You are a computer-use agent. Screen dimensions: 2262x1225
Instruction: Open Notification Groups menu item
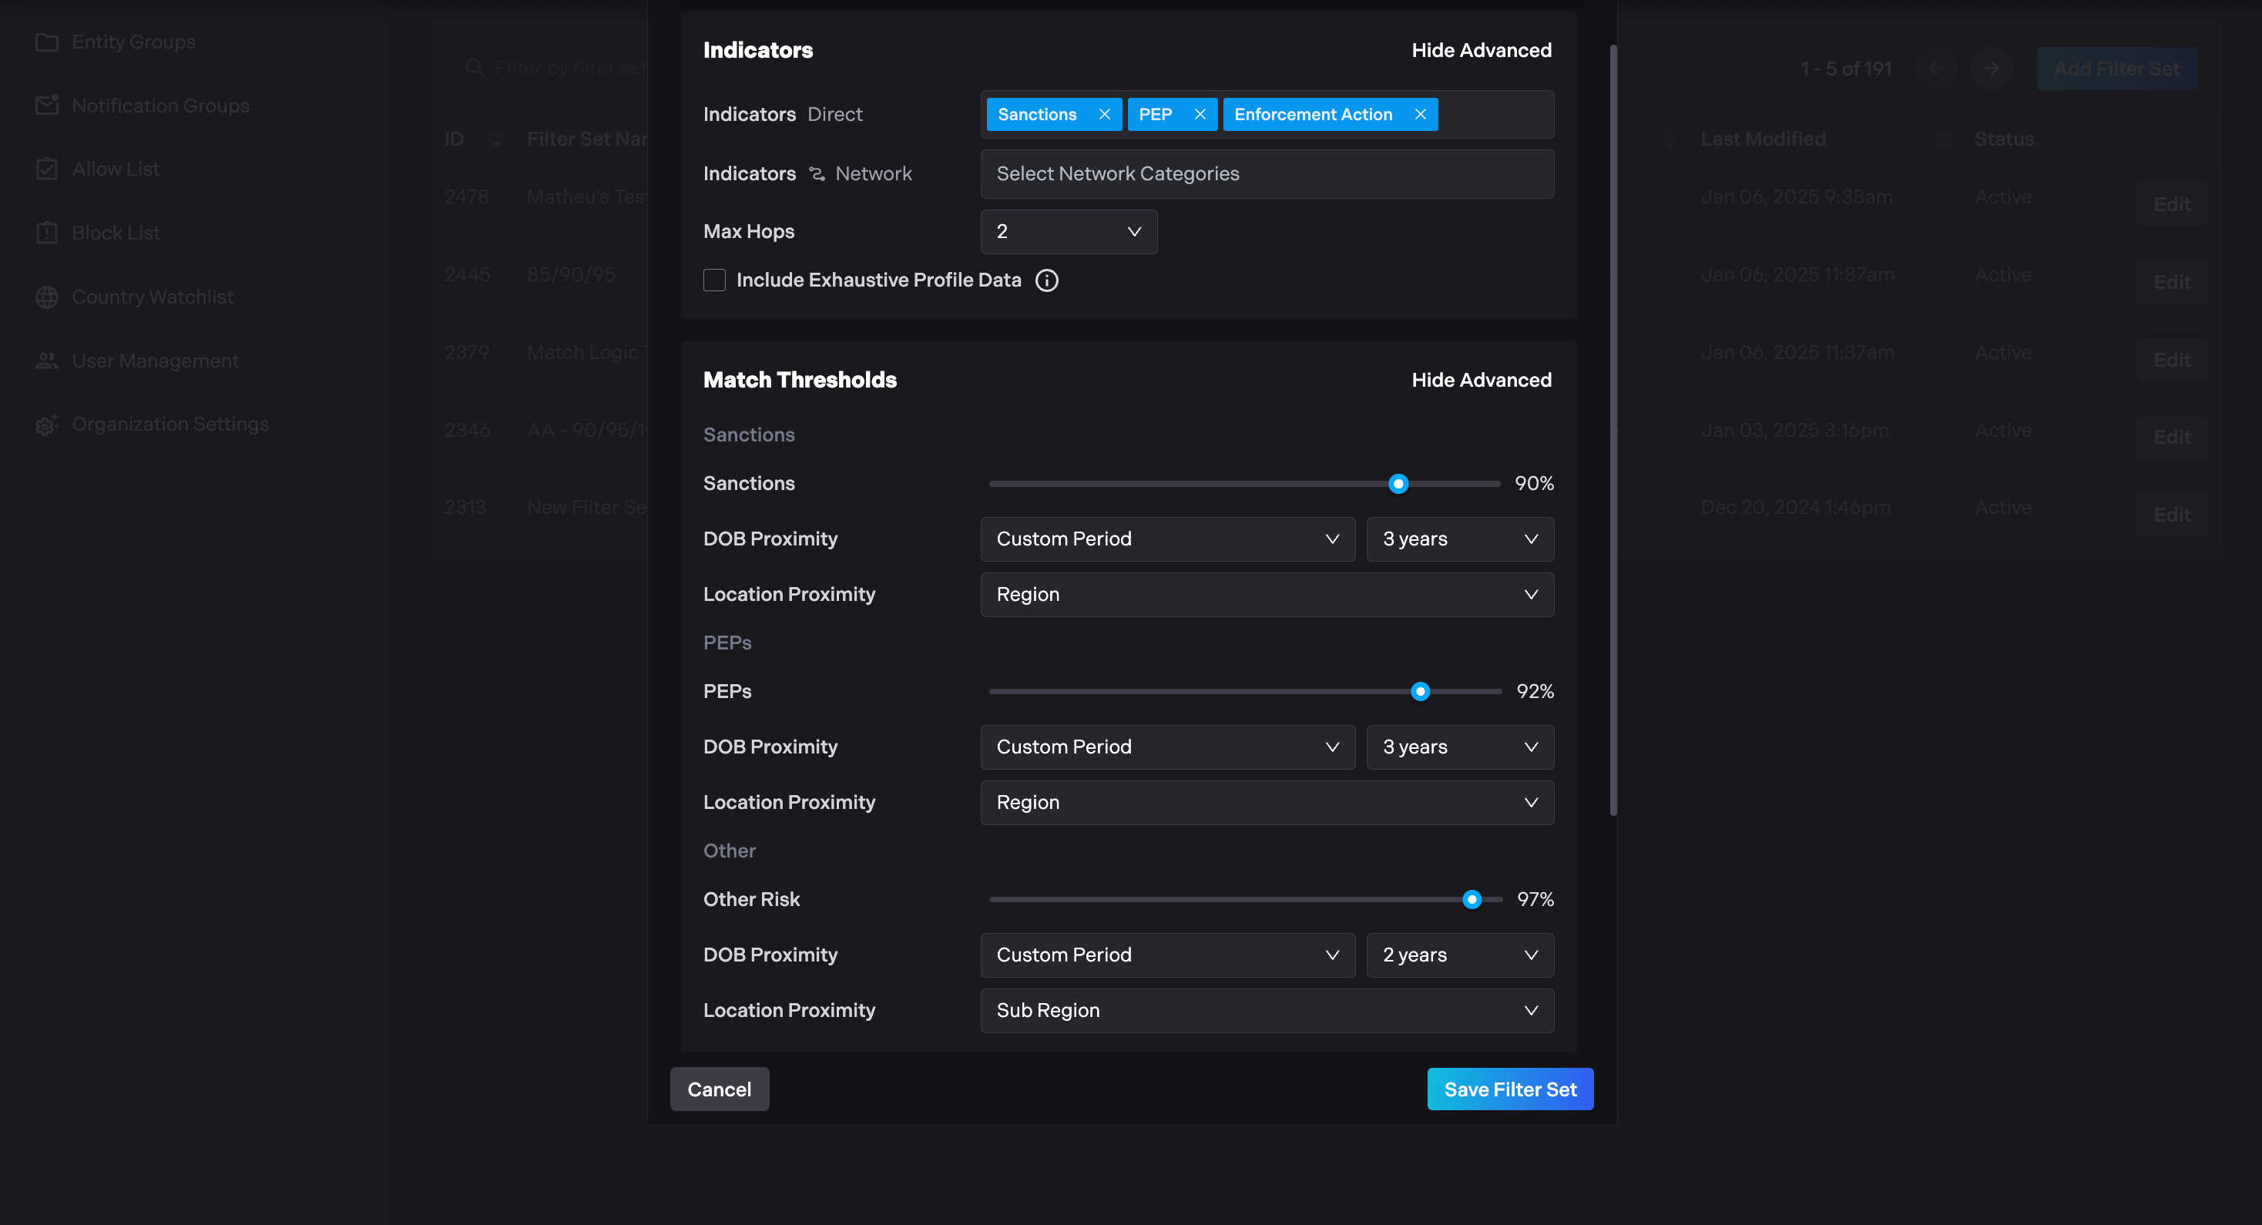[x=159, y=106]
